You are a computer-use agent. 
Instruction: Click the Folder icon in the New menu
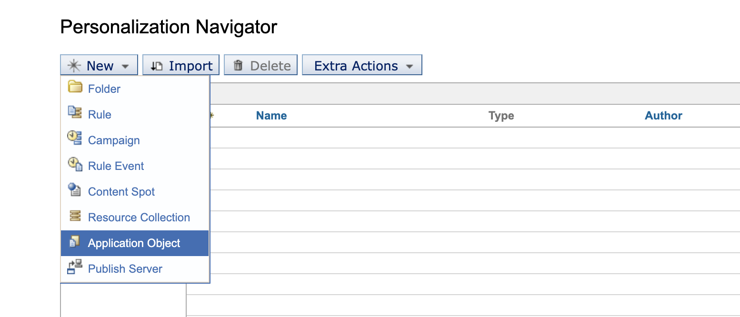click(x=75, y=88)
